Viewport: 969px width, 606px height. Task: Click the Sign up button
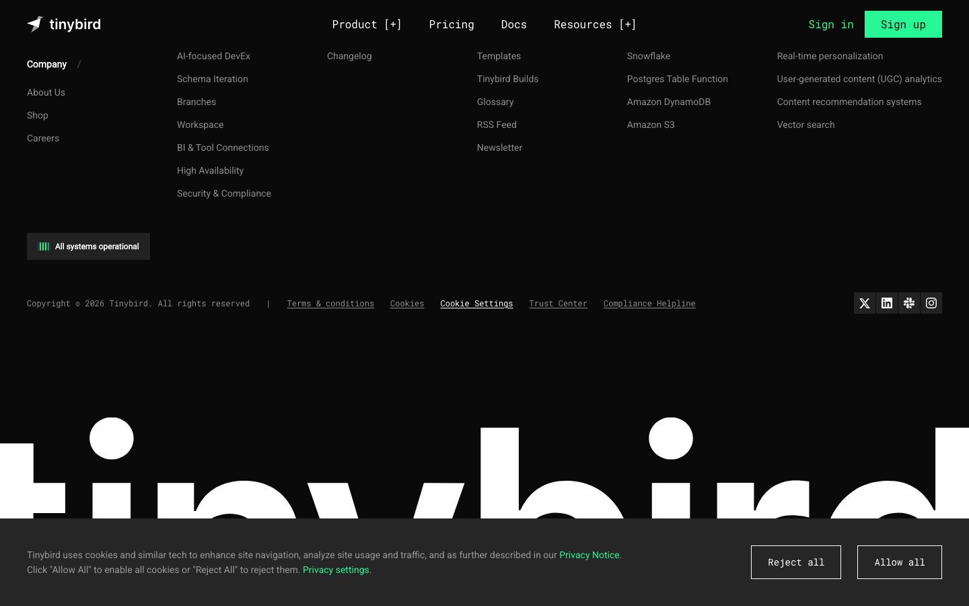pos(903,24)
